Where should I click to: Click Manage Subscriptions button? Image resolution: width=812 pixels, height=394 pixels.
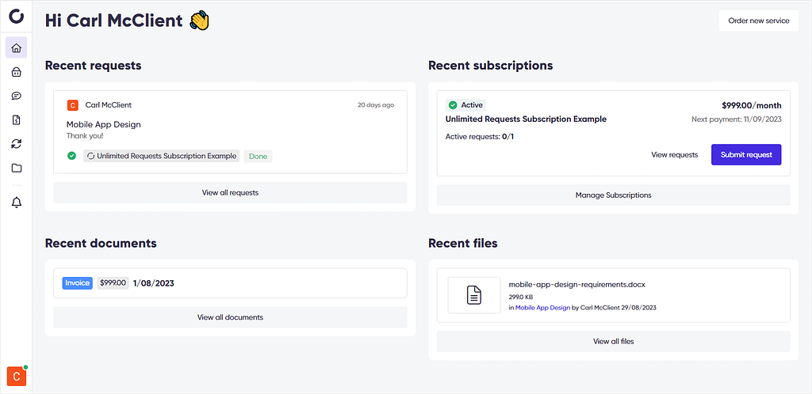click(x=613, y=195)
